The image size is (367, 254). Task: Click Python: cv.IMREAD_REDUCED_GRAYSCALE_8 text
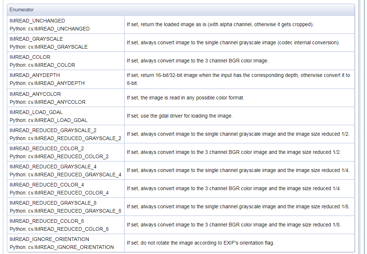[x=66, y=211]
